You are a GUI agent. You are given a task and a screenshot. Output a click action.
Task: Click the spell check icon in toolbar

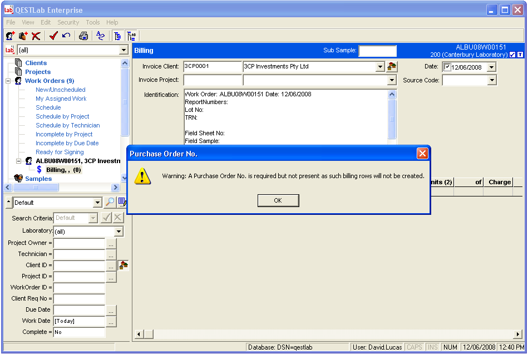click(100, 36)
